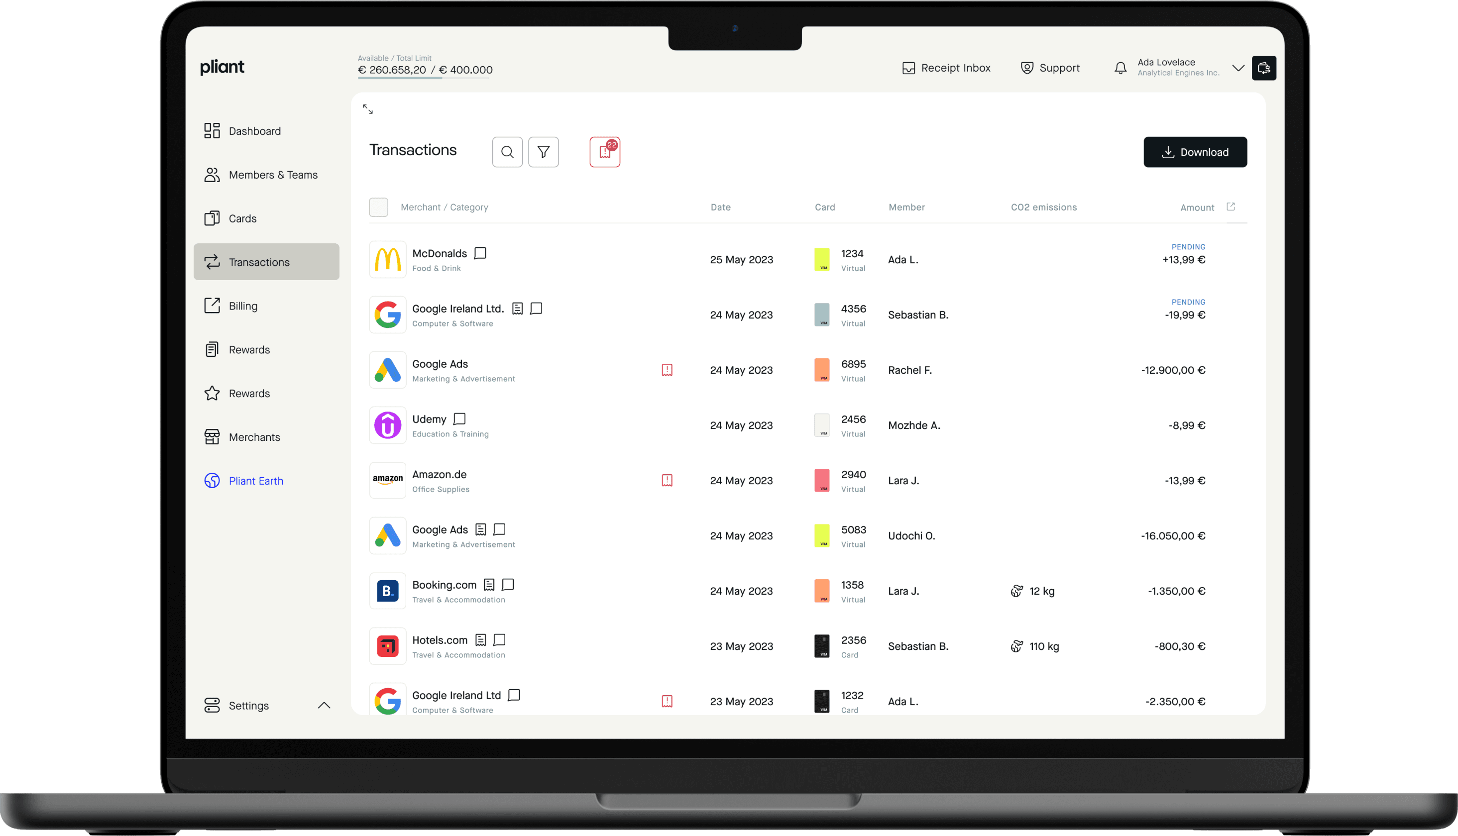Viewport: 1458px width, 836px height.
Task: Click the search icon in Transactions
Action: (508, 151)
